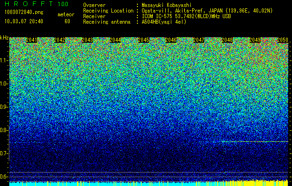
Task: Click the 0.8 kHz axis label
Action: (x=3, y=130)
